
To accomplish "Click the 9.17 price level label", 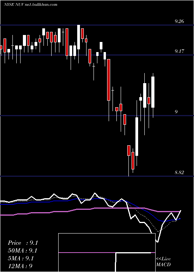I will 179,51.
